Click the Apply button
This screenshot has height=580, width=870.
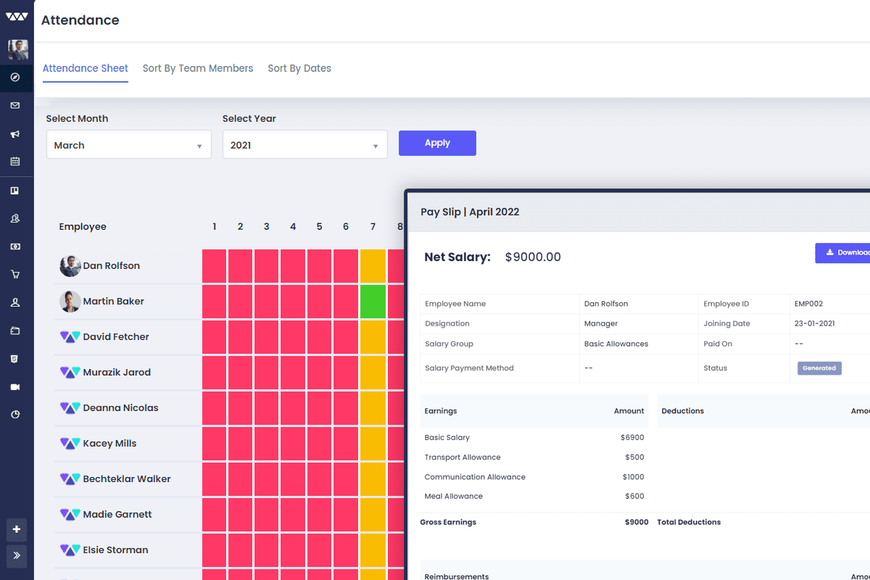tap(437, 143)
